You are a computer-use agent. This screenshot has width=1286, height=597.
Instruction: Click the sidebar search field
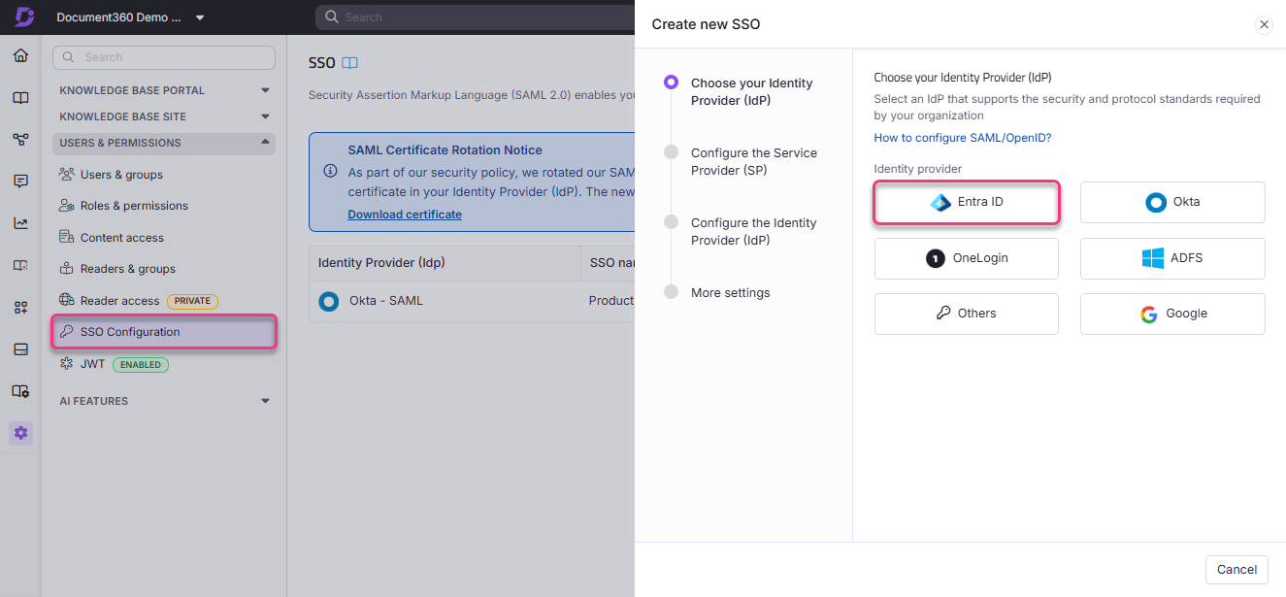(x=163, y=57)
